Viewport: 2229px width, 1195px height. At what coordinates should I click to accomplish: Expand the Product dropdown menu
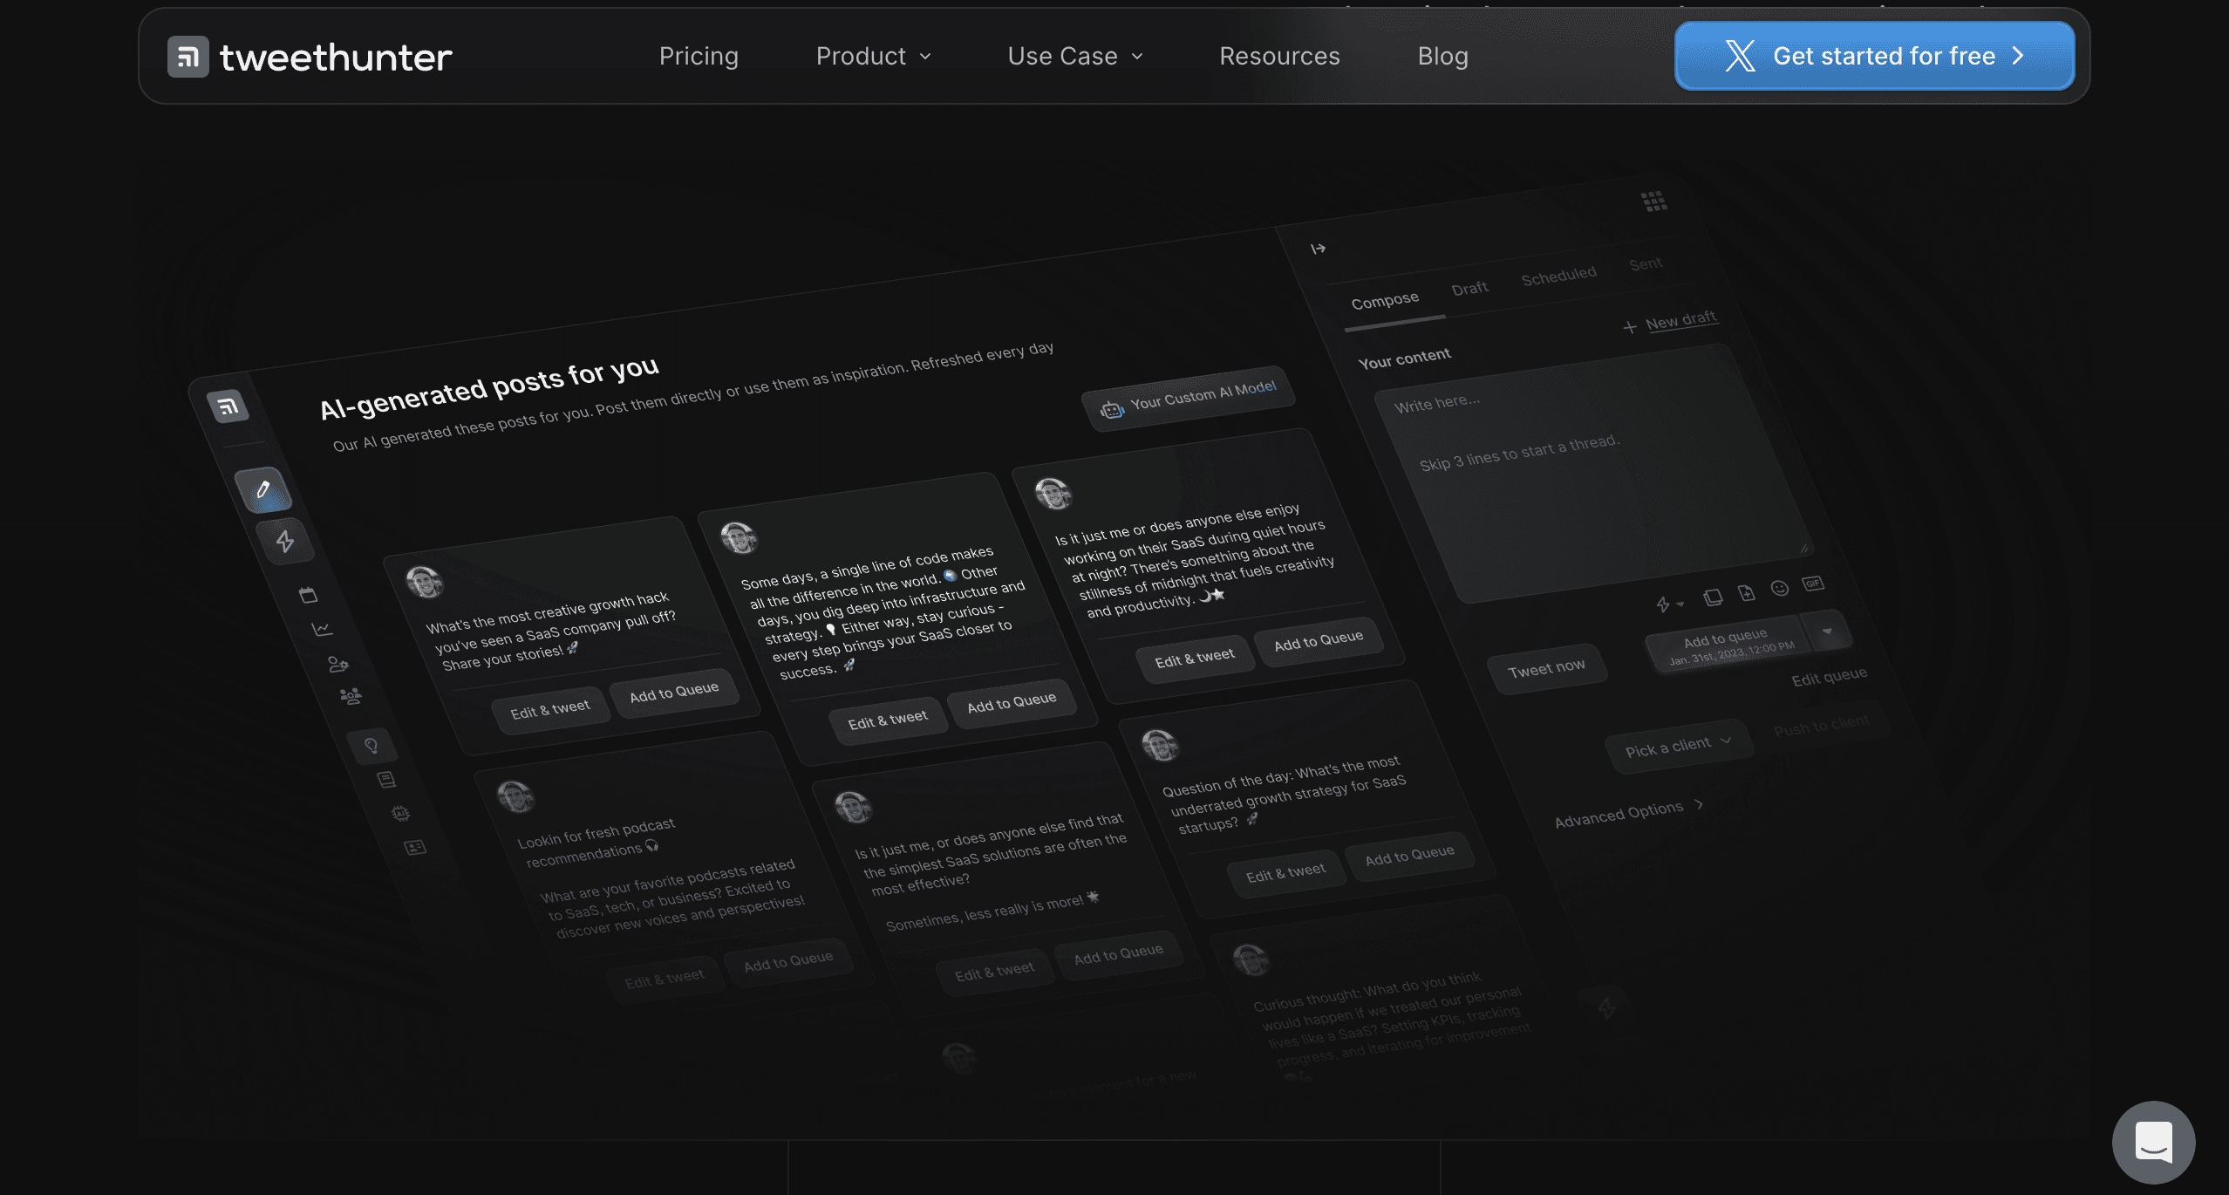tap(873, 56)
